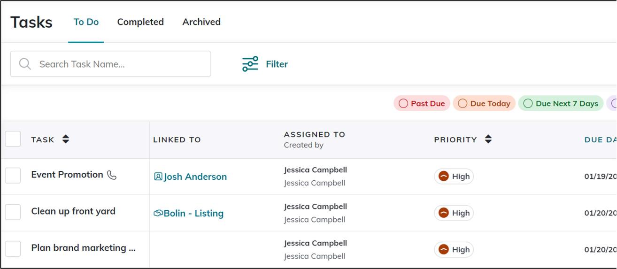Image resolution: width=617 pixels, height=269 pixels.
Task: Check the select-all checkbox in the header row
Action: coord(13,139)
